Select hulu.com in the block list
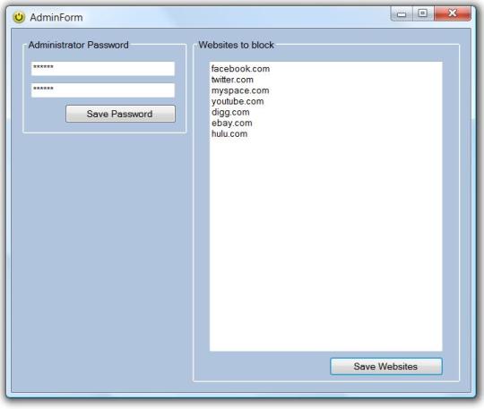The image size is (484, 409). tap(229, 133)
